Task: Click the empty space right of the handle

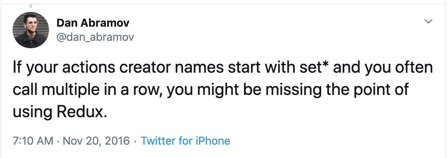Action: point(260,37)
